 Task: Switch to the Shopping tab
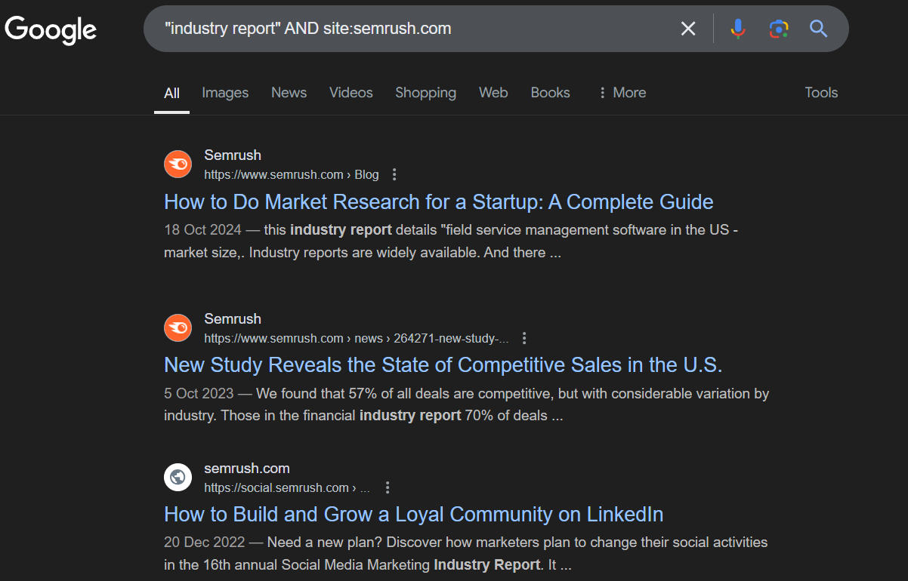(x=426, y=93)
